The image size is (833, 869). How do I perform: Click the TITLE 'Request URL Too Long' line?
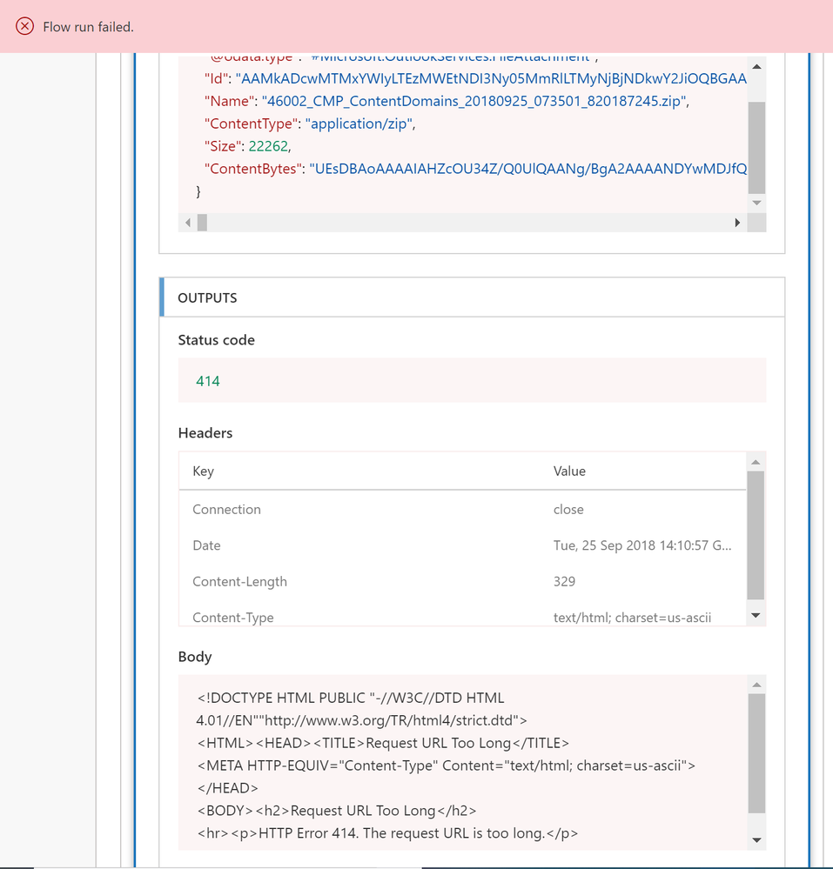[x=383, y=743]
